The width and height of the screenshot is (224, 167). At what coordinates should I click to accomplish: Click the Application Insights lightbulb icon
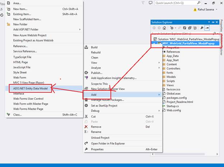point(86,78)
